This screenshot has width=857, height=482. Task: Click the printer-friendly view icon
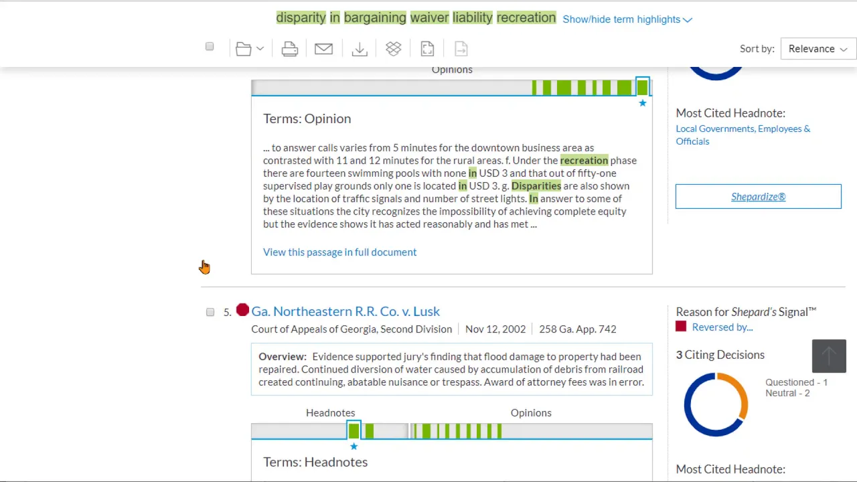[427, 49]
